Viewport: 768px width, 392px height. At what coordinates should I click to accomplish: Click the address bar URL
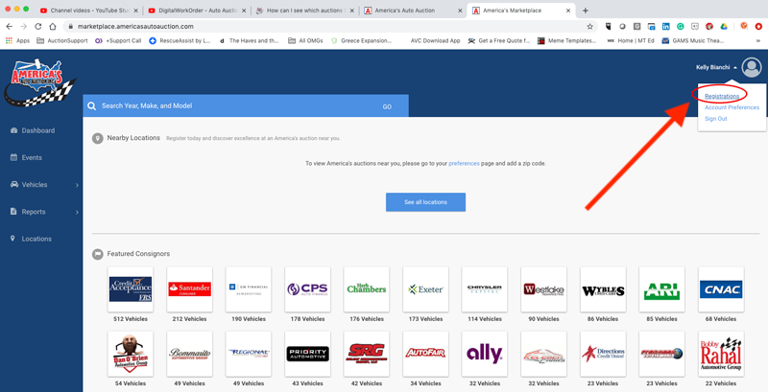[135, 27]
